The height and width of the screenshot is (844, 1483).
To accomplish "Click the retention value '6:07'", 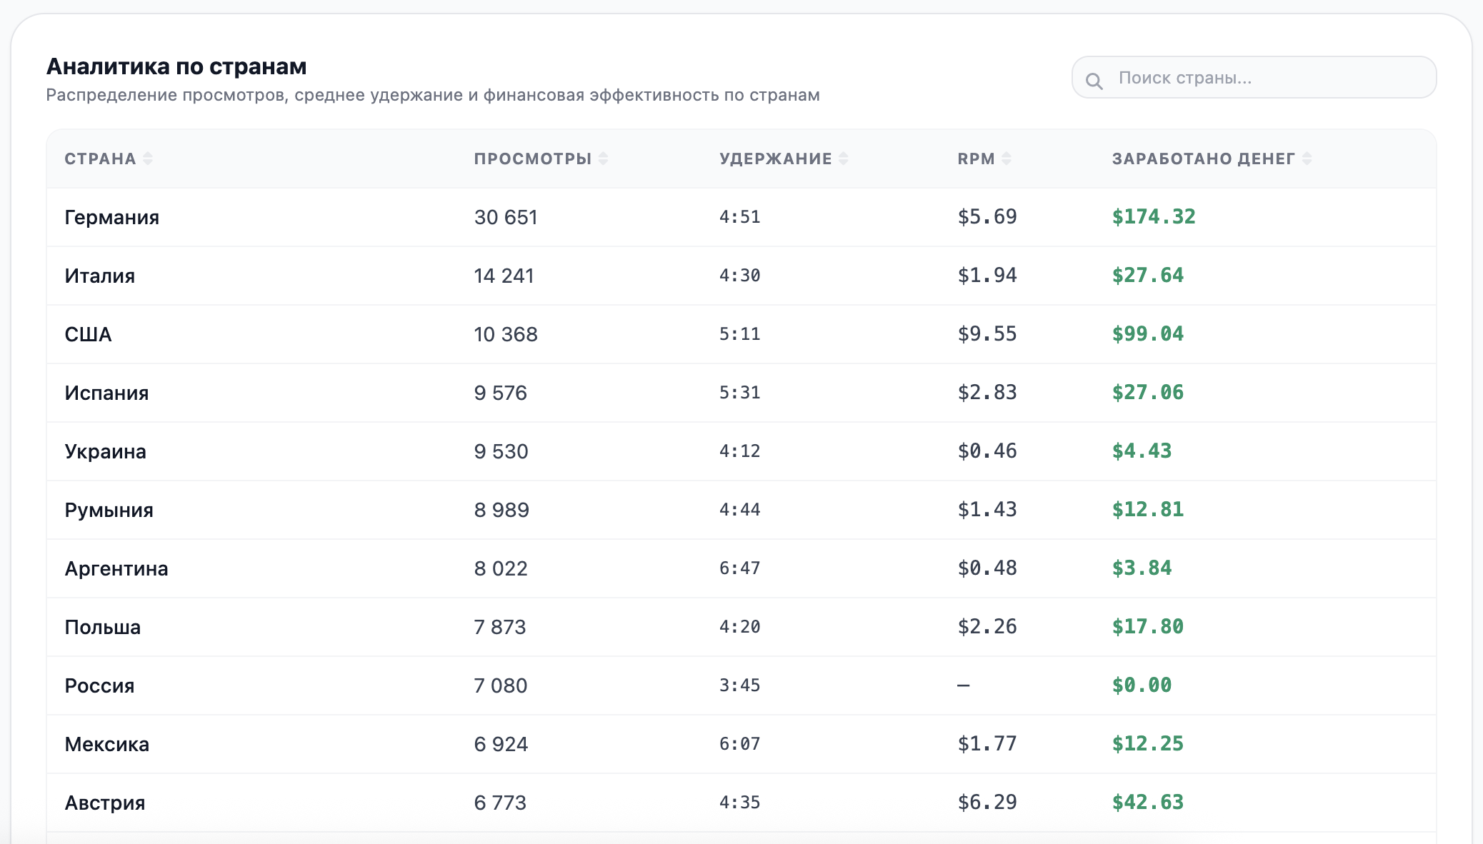I will point(739,744).
